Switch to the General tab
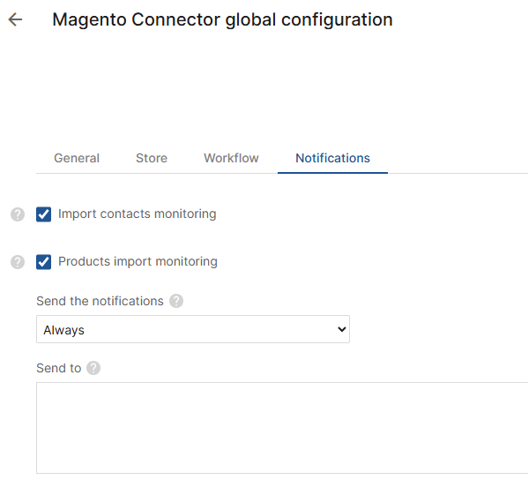This screenshot has width=528, height=480. pos(77,158)
